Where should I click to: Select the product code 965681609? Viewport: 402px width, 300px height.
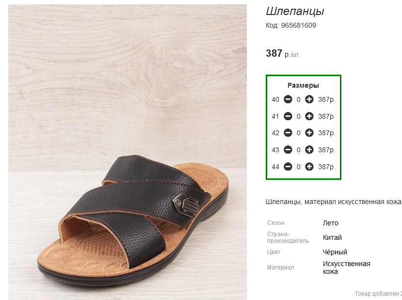pos(298,25)
